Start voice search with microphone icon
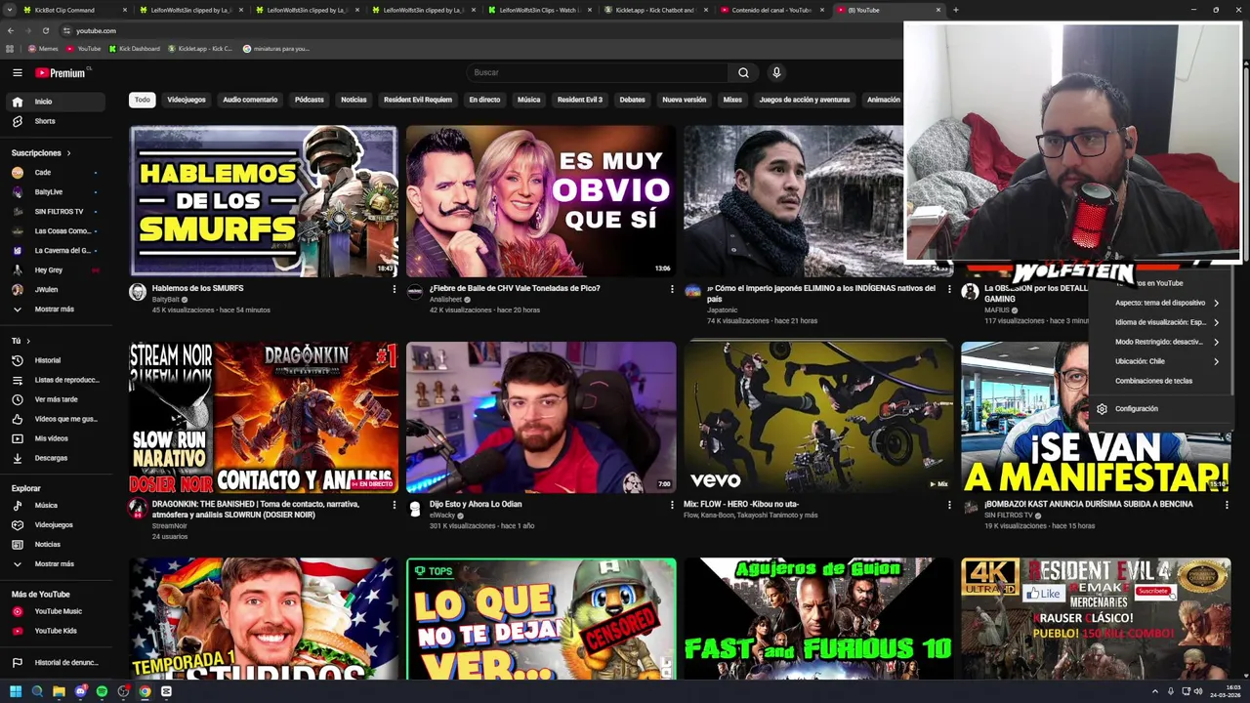The image size is (1250, 703). 776,72
